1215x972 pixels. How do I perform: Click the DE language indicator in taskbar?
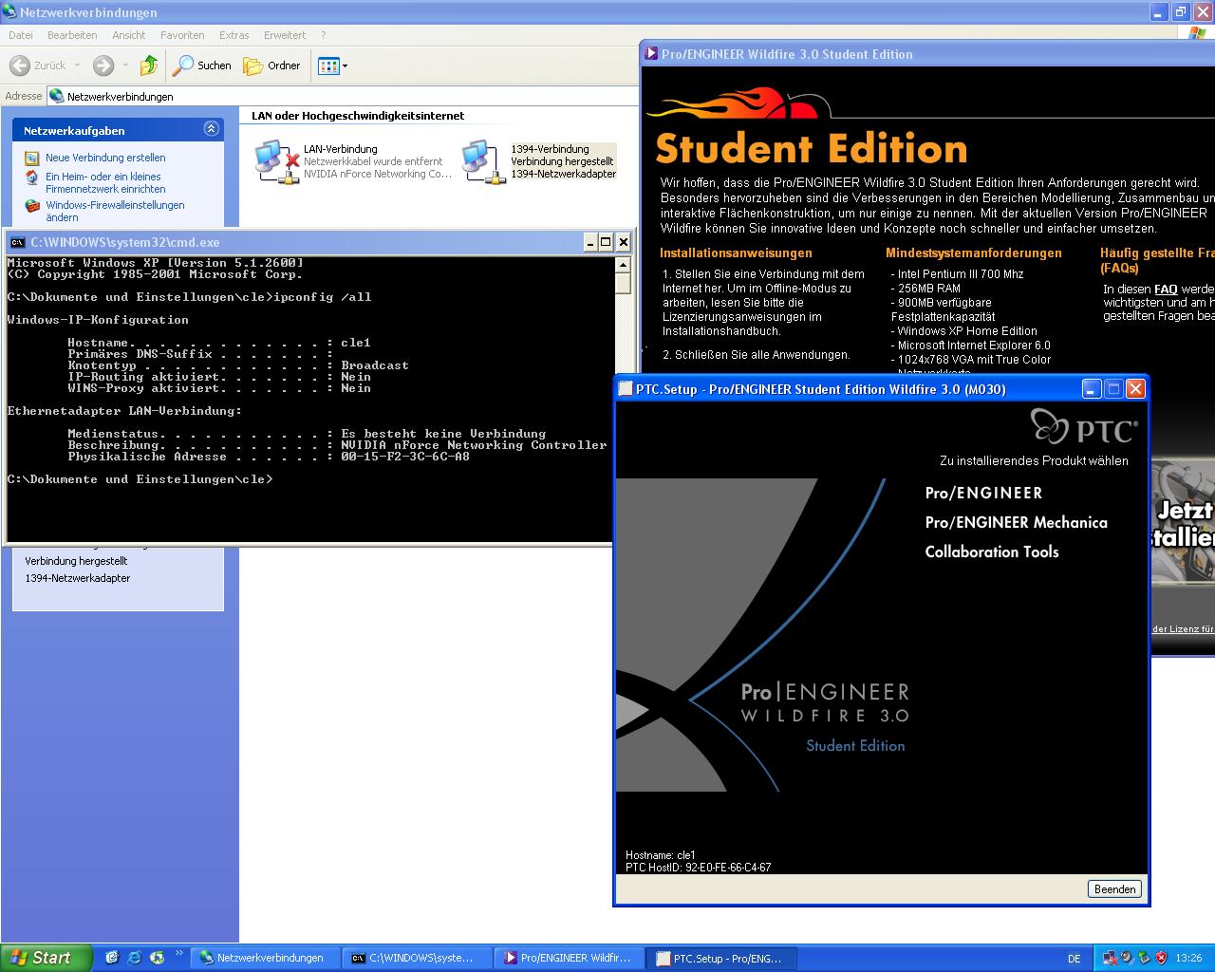[1075, 959]
